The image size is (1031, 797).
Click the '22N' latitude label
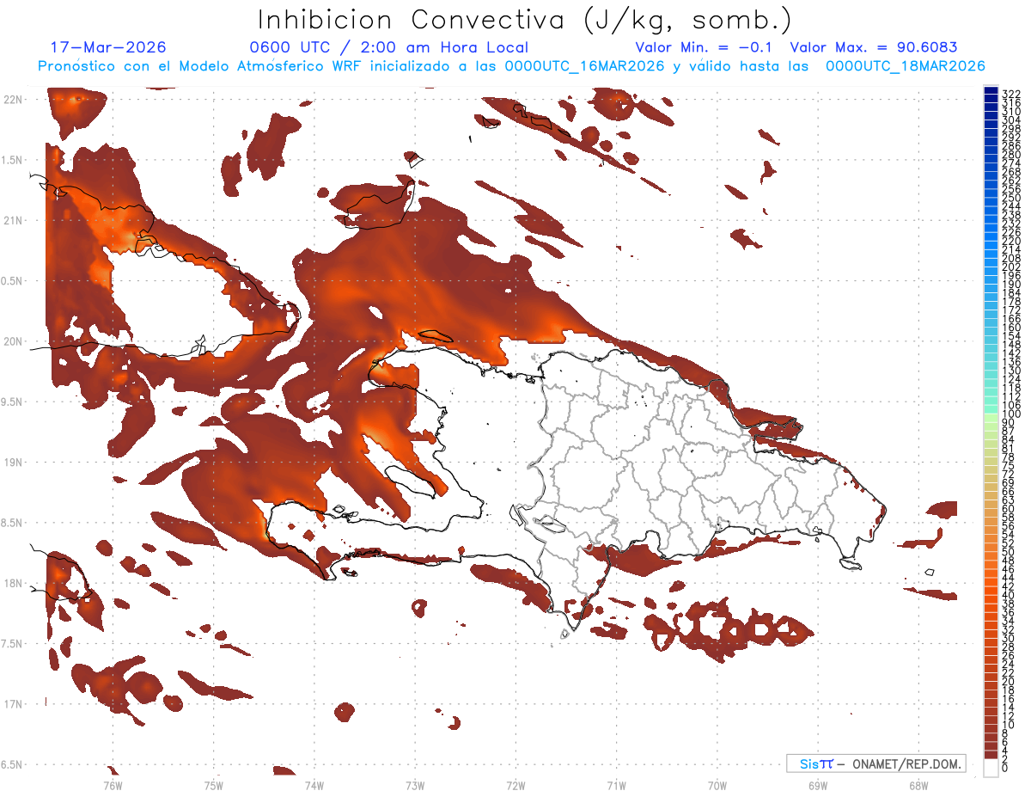[x=11, y=99]
